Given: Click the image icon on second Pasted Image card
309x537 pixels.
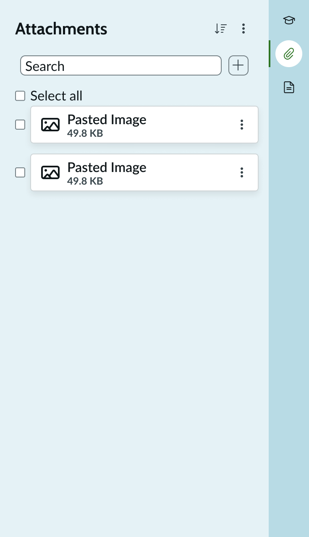Looking at the screenshot, I should (50, 172).
